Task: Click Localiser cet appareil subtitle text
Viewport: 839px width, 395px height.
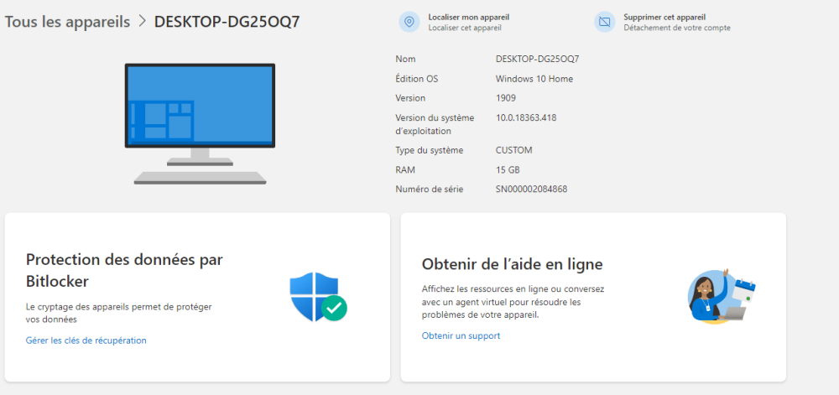Action: coord(465,28)
